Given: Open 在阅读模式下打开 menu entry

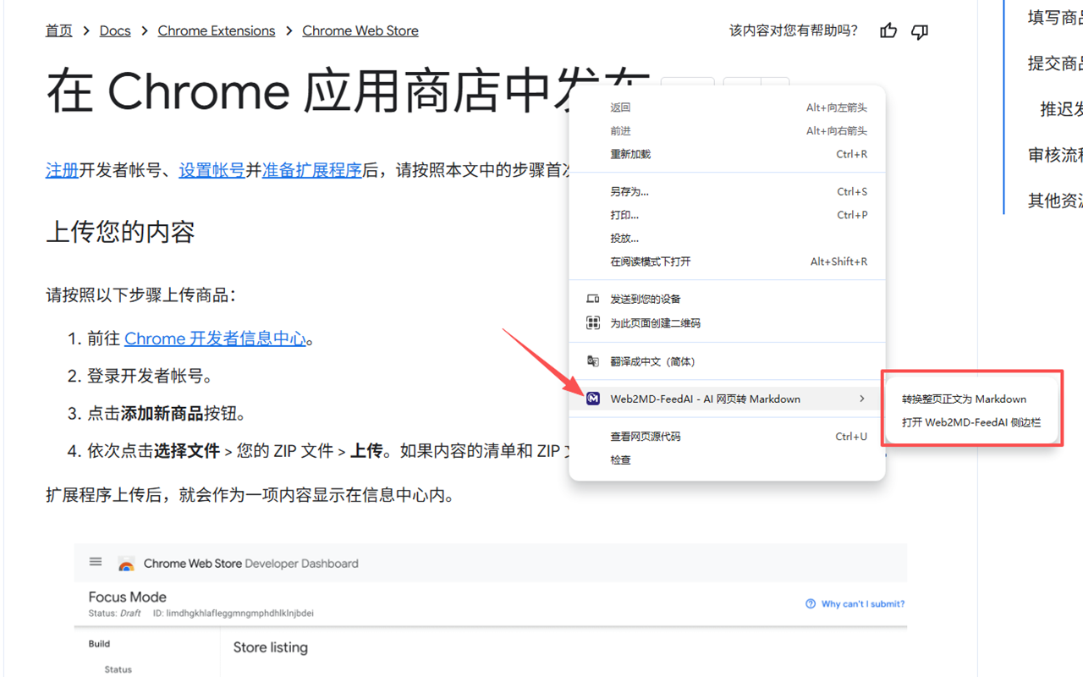Looking at the screenshot, I should (x=727, y=261).
